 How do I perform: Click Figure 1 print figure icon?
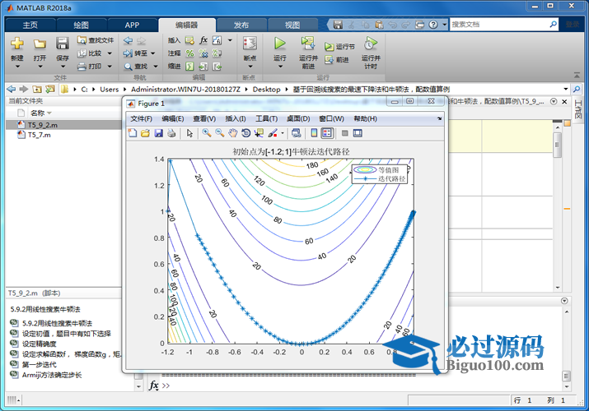click(171, 133)
